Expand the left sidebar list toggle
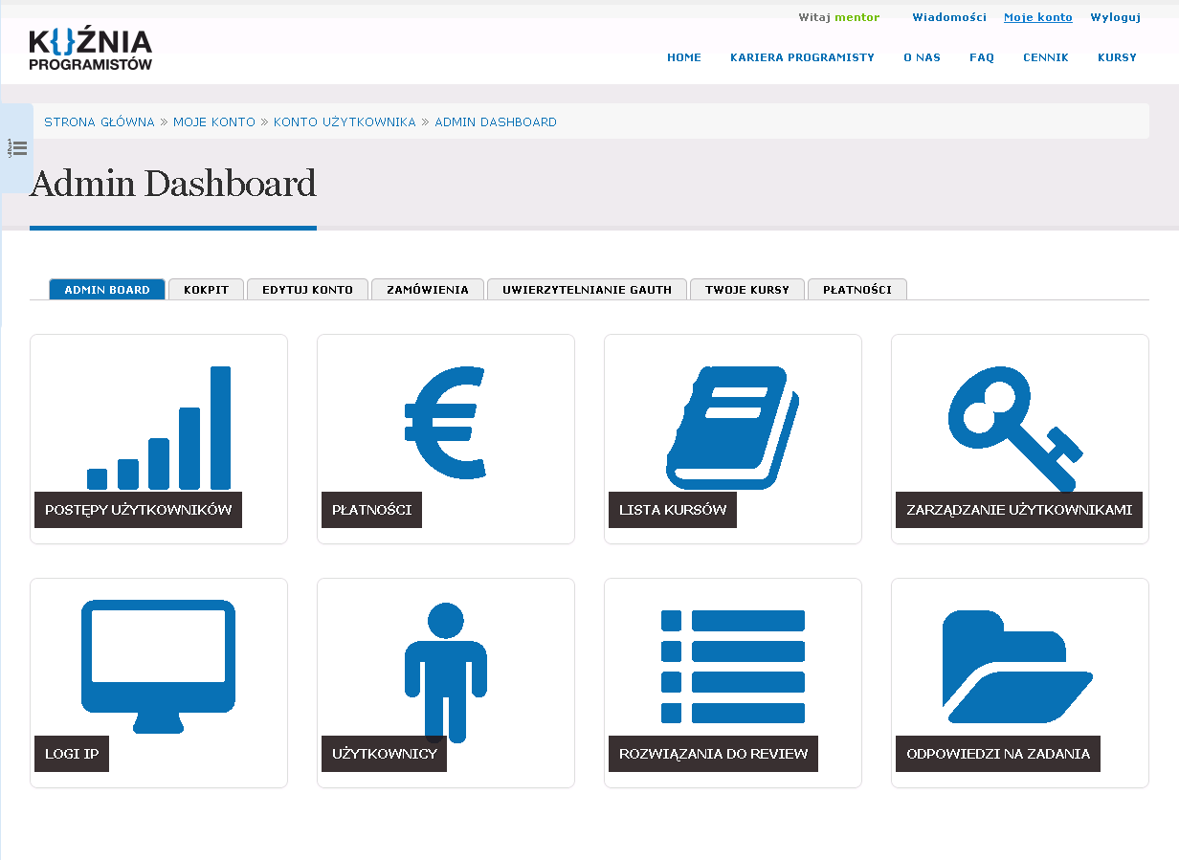The width and height of the screenshot is (1179, 860). 17,148
